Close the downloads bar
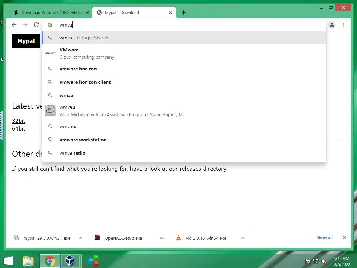Viewport: 357px width, 268px height. (x=344, y=238)
